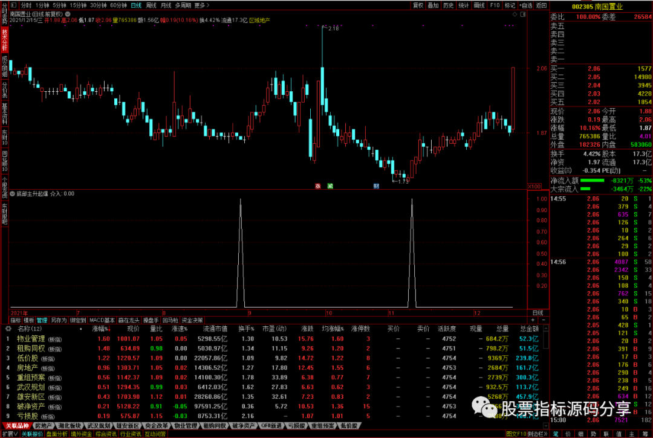Click the 叠加 button
The image size is (653, 438).
pyautogui.click(x=433, y=5)
